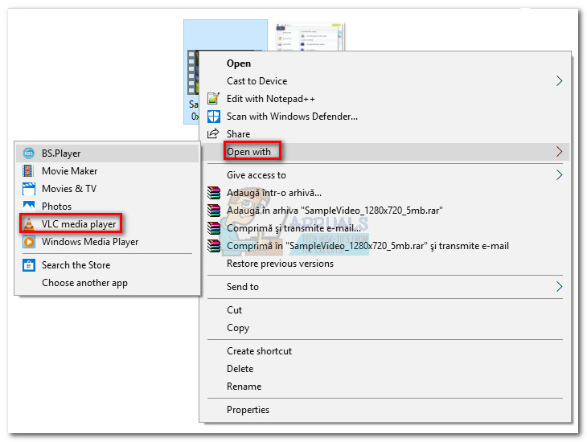The width and height of the screenshot is (587, 442).
Task: Select the screenshot image file thumbnail
Action: pyautogui.click(x=310, y=36)
